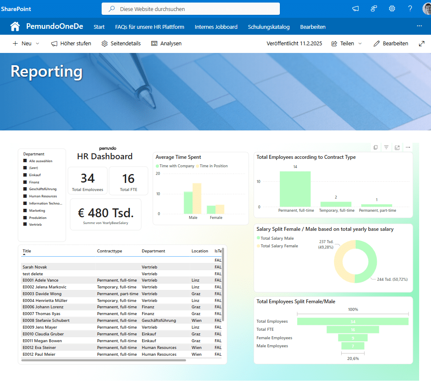Toggle the Information Techno... checkbox
431x382 pixels.
(x=25, y=203)
